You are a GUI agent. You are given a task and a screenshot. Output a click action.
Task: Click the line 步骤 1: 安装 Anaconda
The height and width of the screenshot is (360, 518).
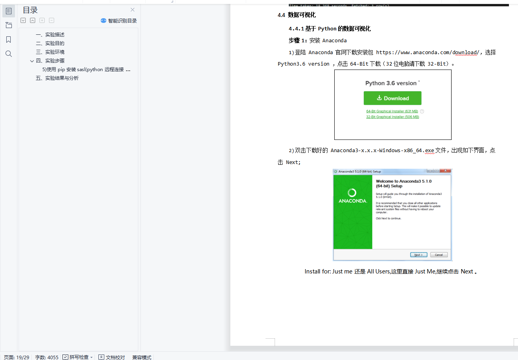318,40
